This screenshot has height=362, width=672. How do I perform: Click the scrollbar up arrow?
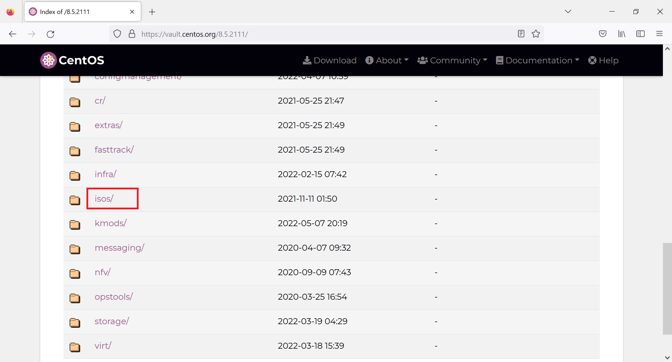coord(667,49)
